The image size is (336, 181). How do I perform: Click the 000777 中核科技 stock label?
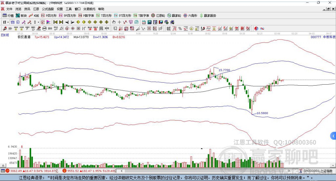click(323, 37)
